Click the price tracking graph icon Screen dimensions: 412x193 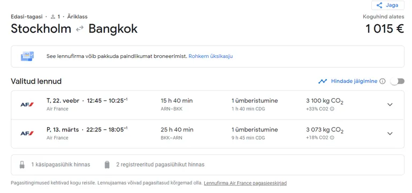coord(322,81)
